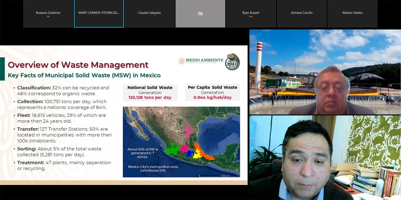Click the yellow highlighted state on map
Viewport: 401px width, 200px height.
196,154
